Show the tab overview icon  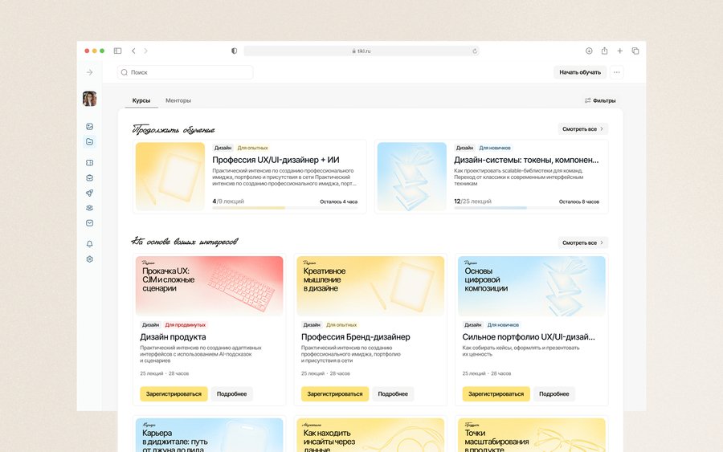tap(635, 51)
